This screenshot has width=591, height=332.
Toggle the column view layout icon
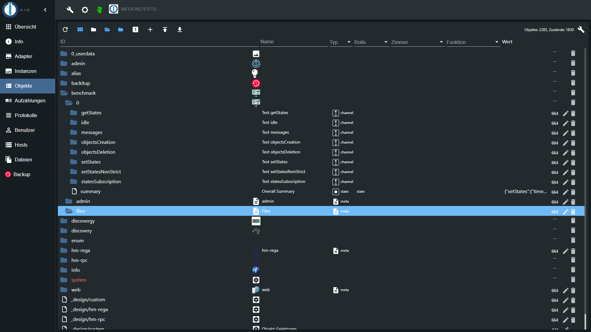pyautogui.click(x=80, y=30)
